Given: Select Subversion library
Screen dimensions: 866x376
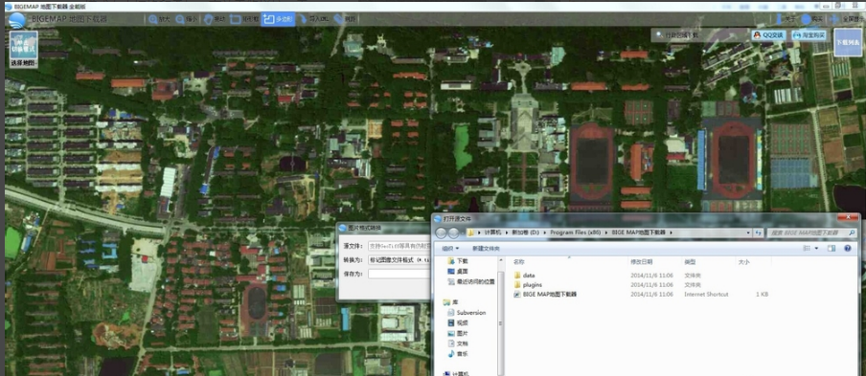Looking at the screenshot, I should (467, 313).
